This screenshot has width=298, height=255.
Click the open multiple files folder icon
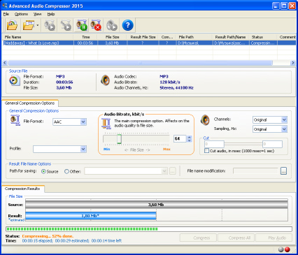coord(29,25)
